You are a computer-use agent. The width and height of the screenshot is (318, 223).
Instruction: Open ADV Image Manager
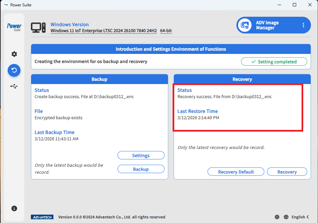click(273, 25)
